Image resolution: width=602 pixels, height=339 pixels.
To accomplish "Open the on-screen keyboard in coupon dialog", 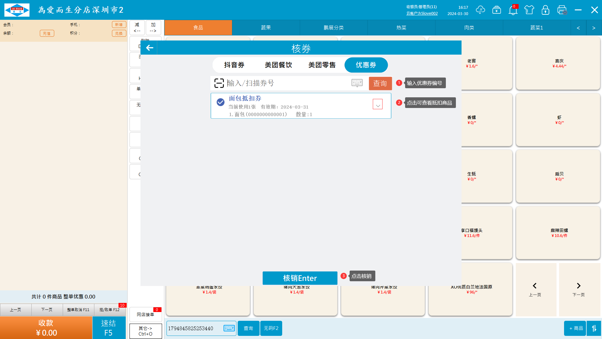I will click(357, 83).
